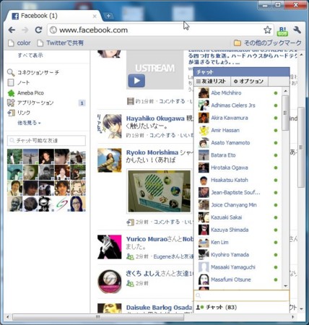Click the chat friend search box
309x325 pixels.
[x=241, y=295]
